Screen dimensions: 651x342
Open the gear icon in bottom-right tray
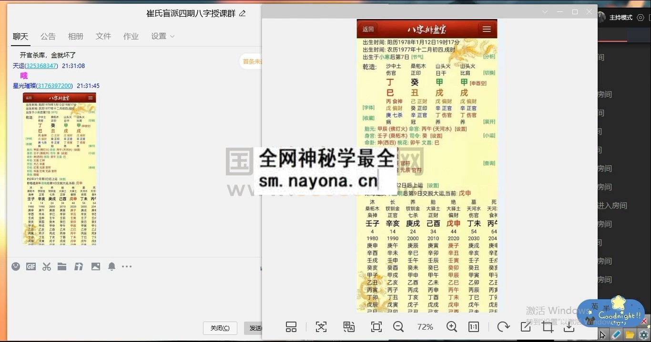pyautogui.click(x=643, y=335)
